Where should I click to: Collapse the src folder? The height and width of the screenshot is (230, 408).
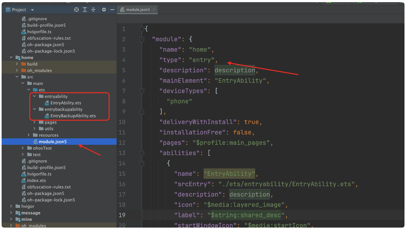click(17, 77)
